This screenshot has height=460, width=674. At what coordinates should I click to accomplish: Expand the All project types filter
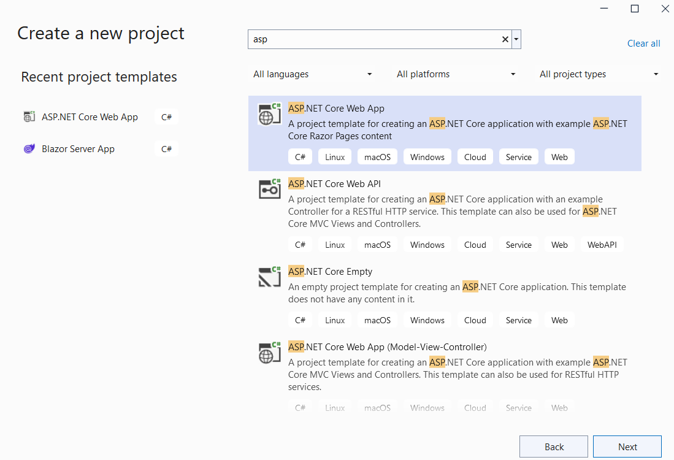pos(598,74)
